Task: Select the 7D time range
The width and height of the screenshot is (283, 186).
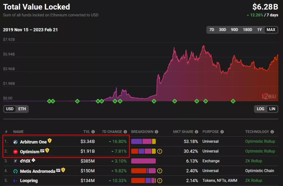Action: (x=212, y=30)
